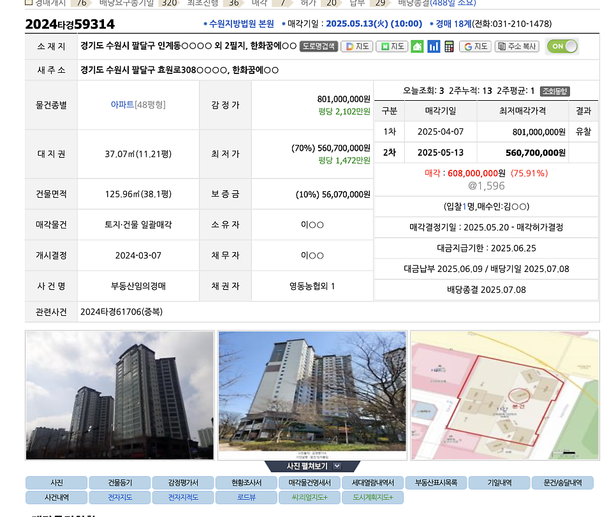Toggle the green ON switch

pos(562,46)
